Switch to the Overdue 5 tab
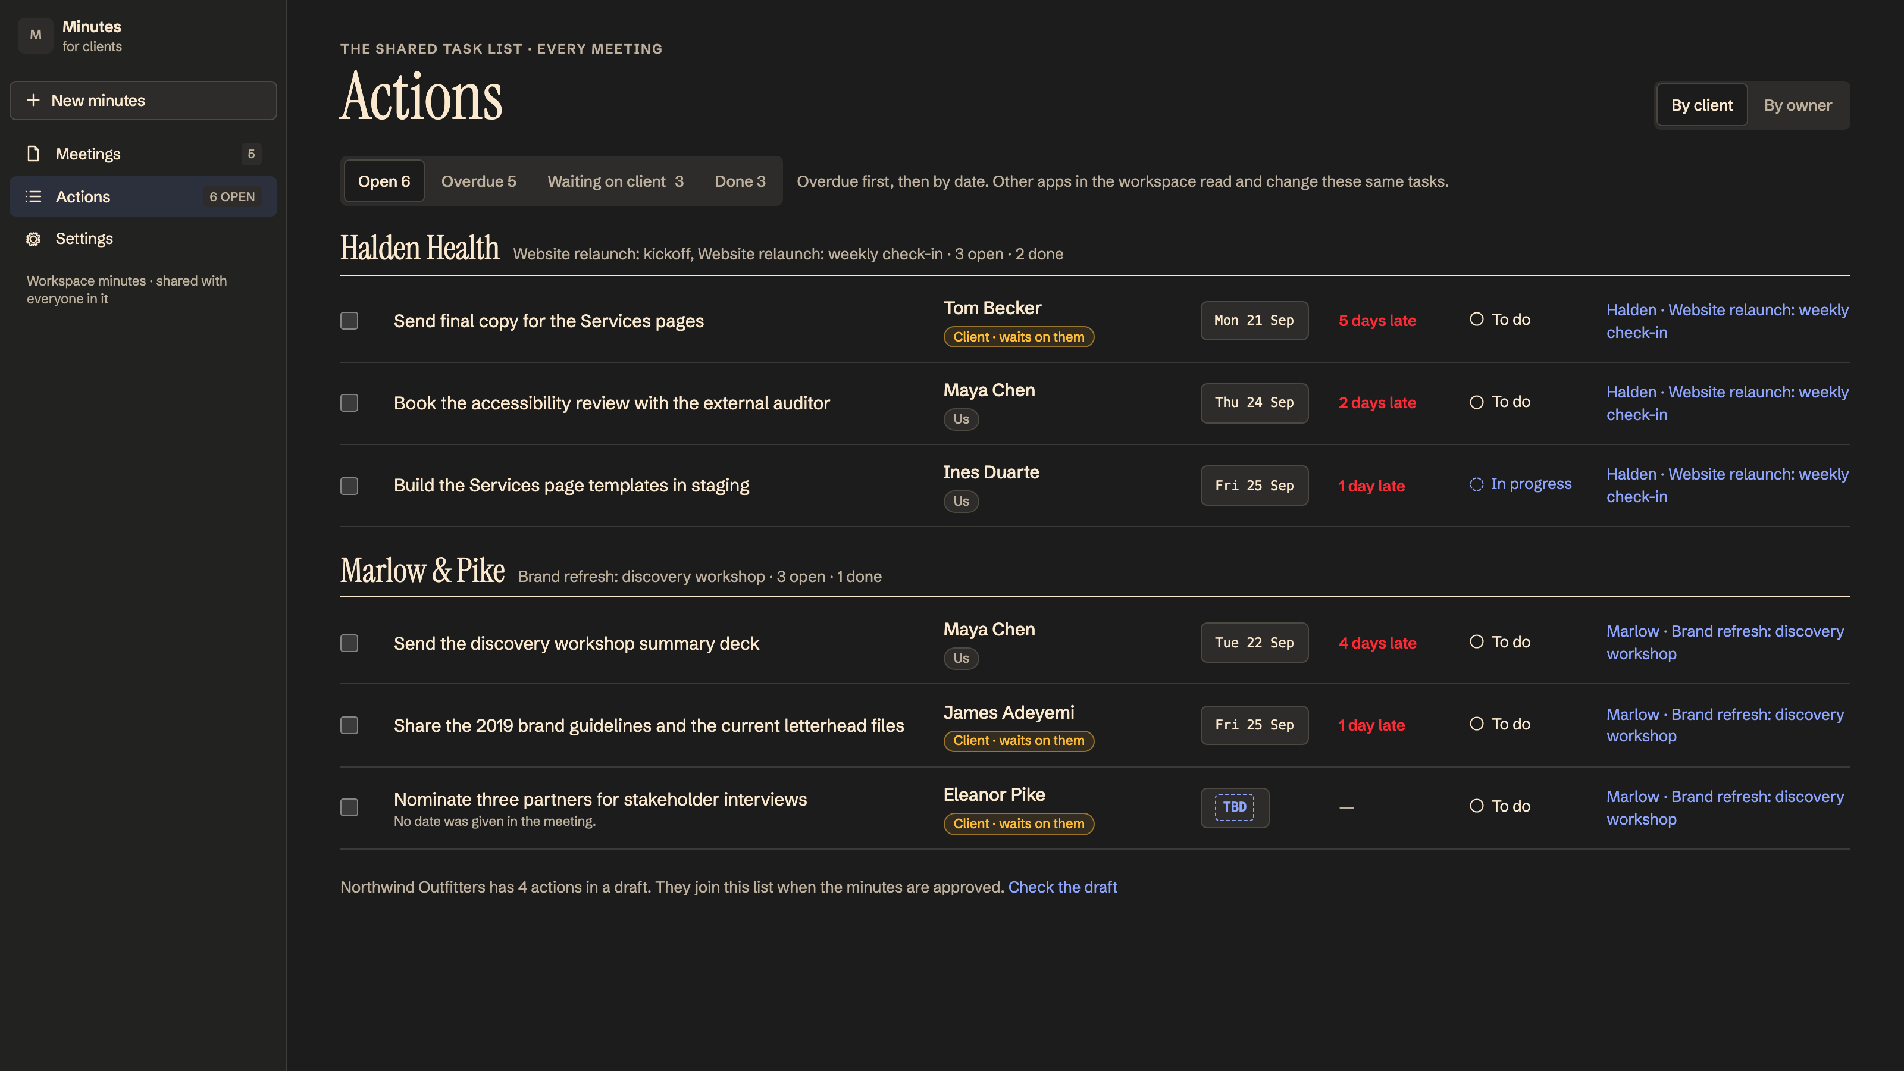The image size is (1904, 1071). coord(478,181)
